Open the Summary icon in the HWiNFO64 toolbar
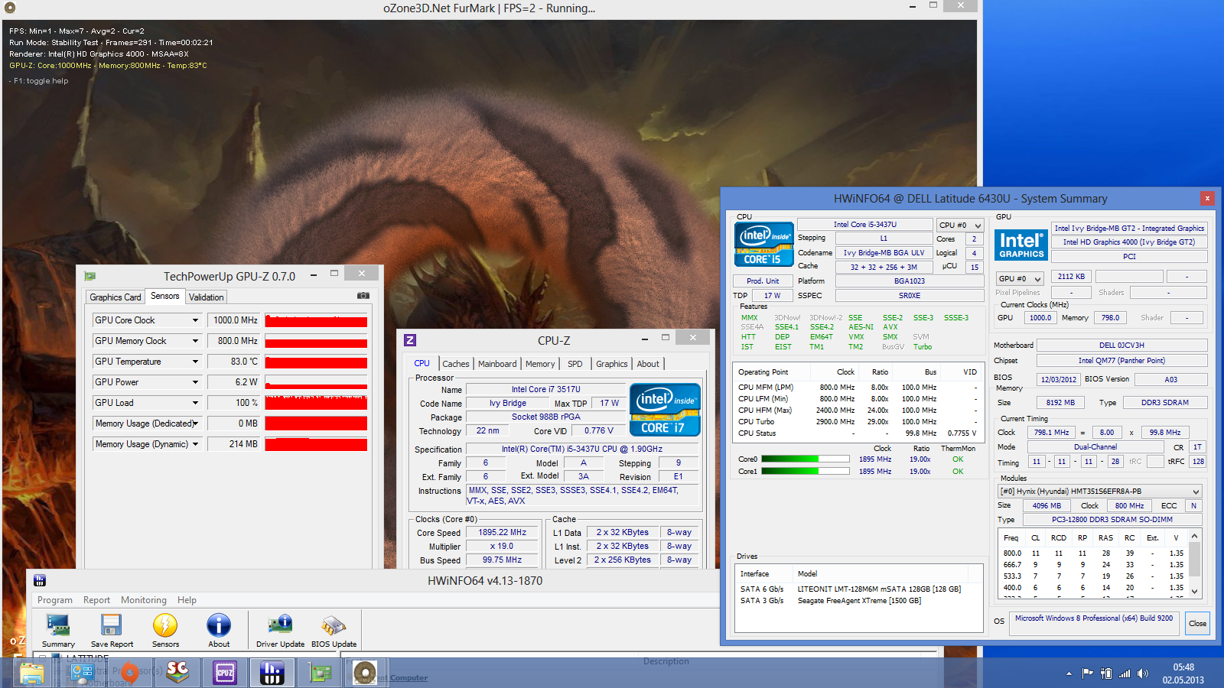 58,626
